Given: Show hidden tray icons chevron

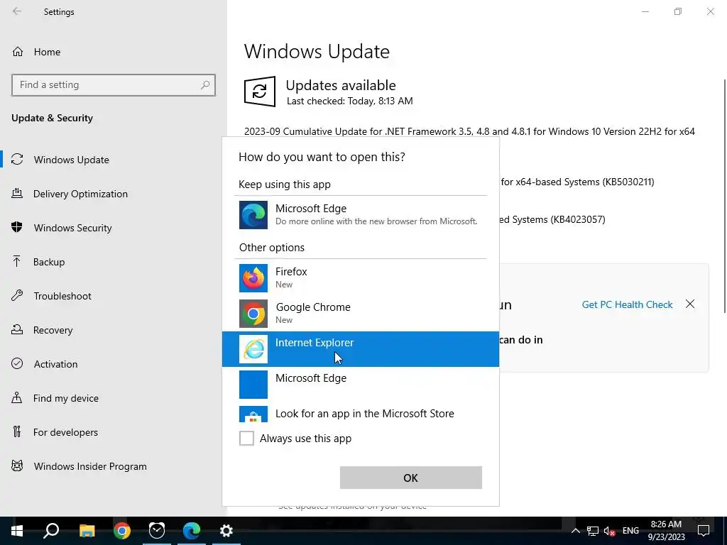Looking at the screenshot, I should [x=575, y=531].
